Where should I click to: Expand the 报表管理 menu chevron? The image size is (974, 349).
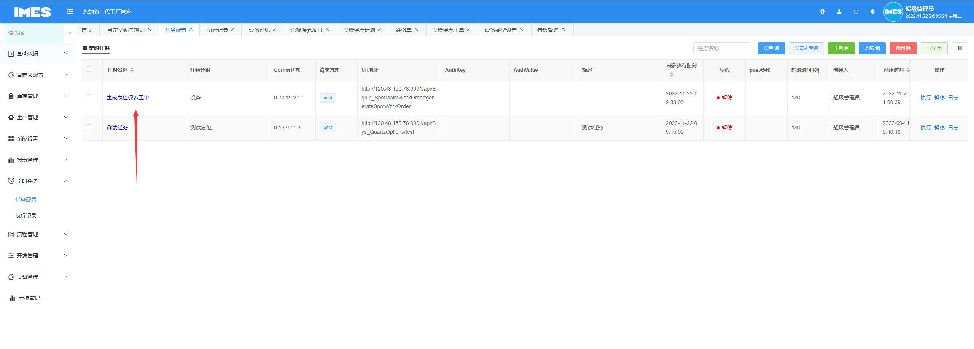pyautogui.click(x=66, y=160)
